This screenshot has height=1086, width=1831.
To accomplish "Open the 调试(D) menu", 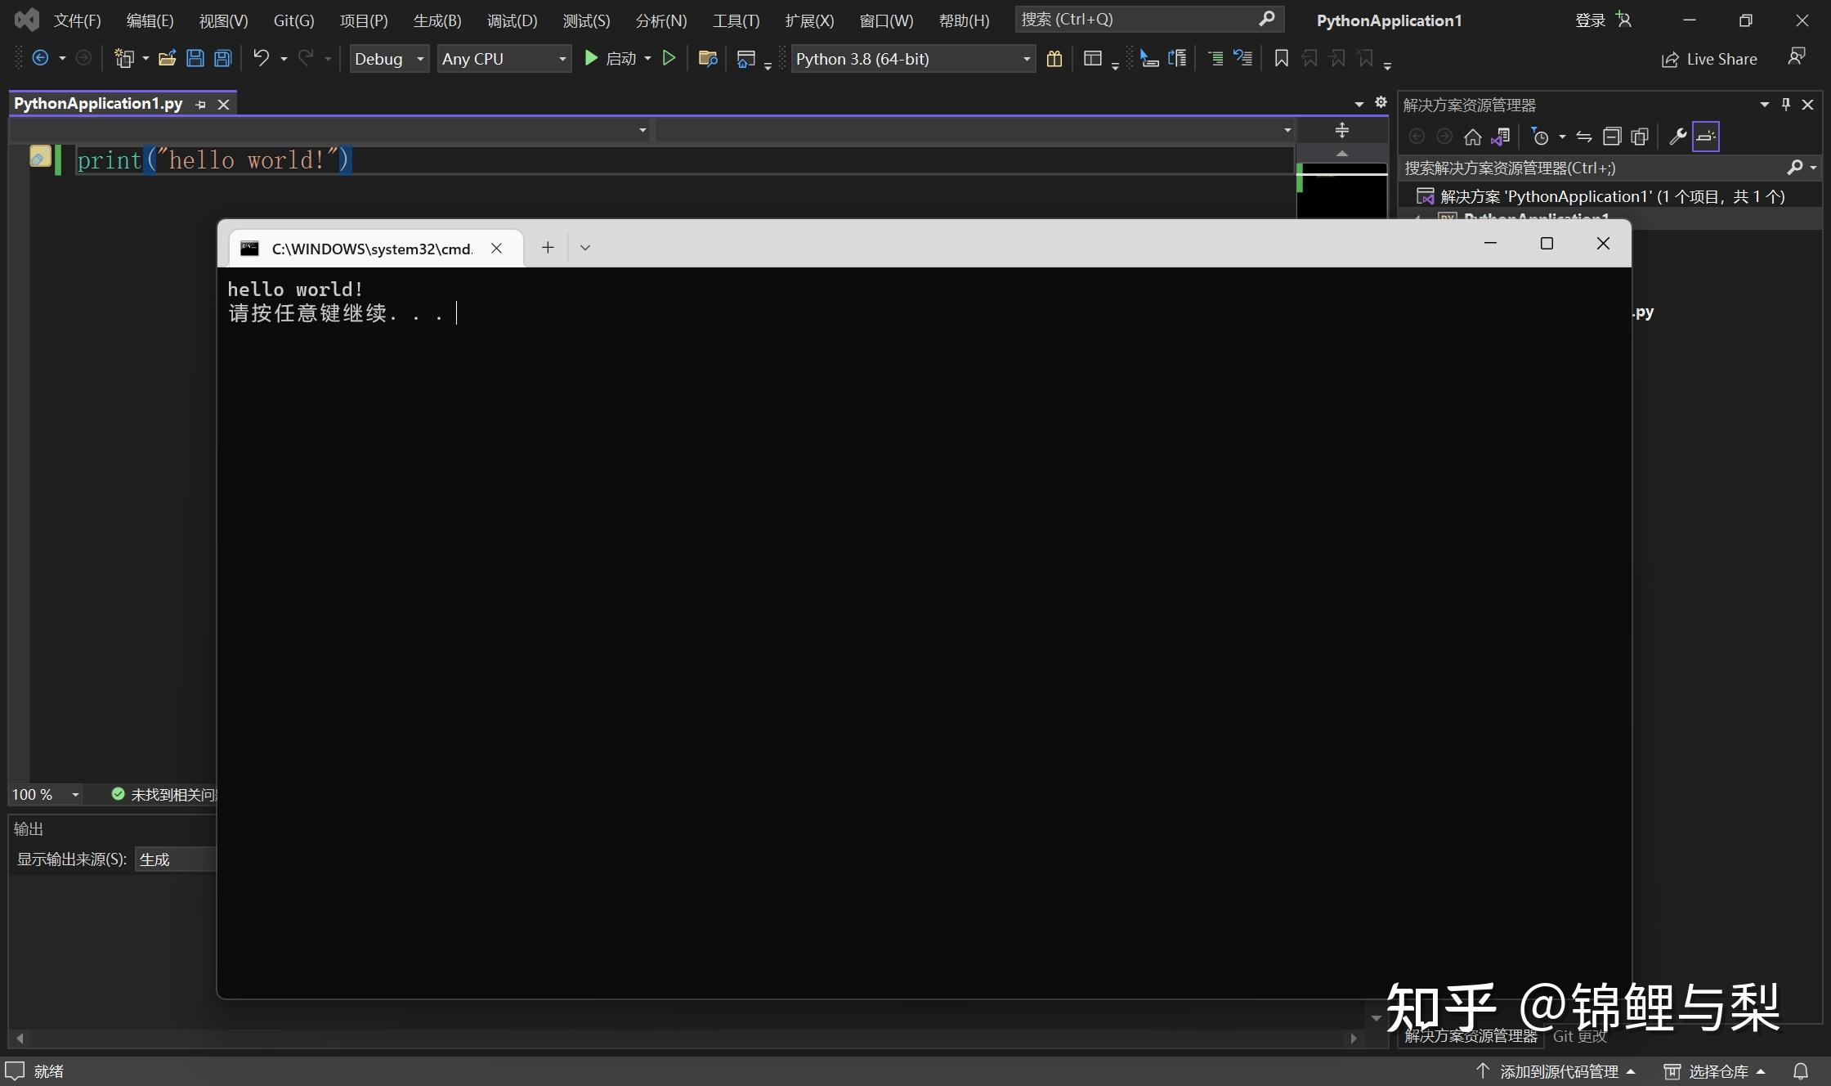I will click(x=511, y=20).
